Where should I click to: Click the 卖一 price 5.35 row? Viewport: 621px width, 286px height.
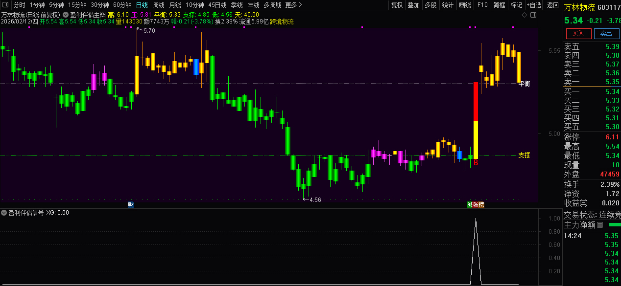(592, 82)
